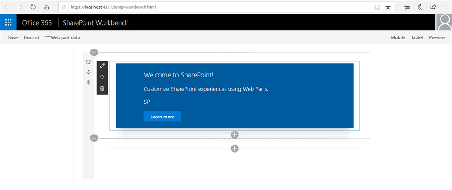Edit section using the left toolbar icon

click(88, 62)
